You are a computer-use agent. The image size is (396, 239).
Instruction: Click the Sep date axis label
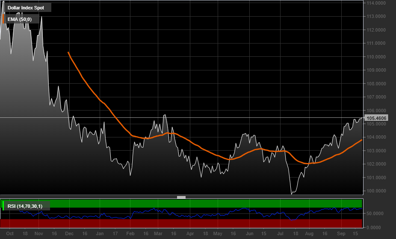pyautogui.click(x=341, y=233)
